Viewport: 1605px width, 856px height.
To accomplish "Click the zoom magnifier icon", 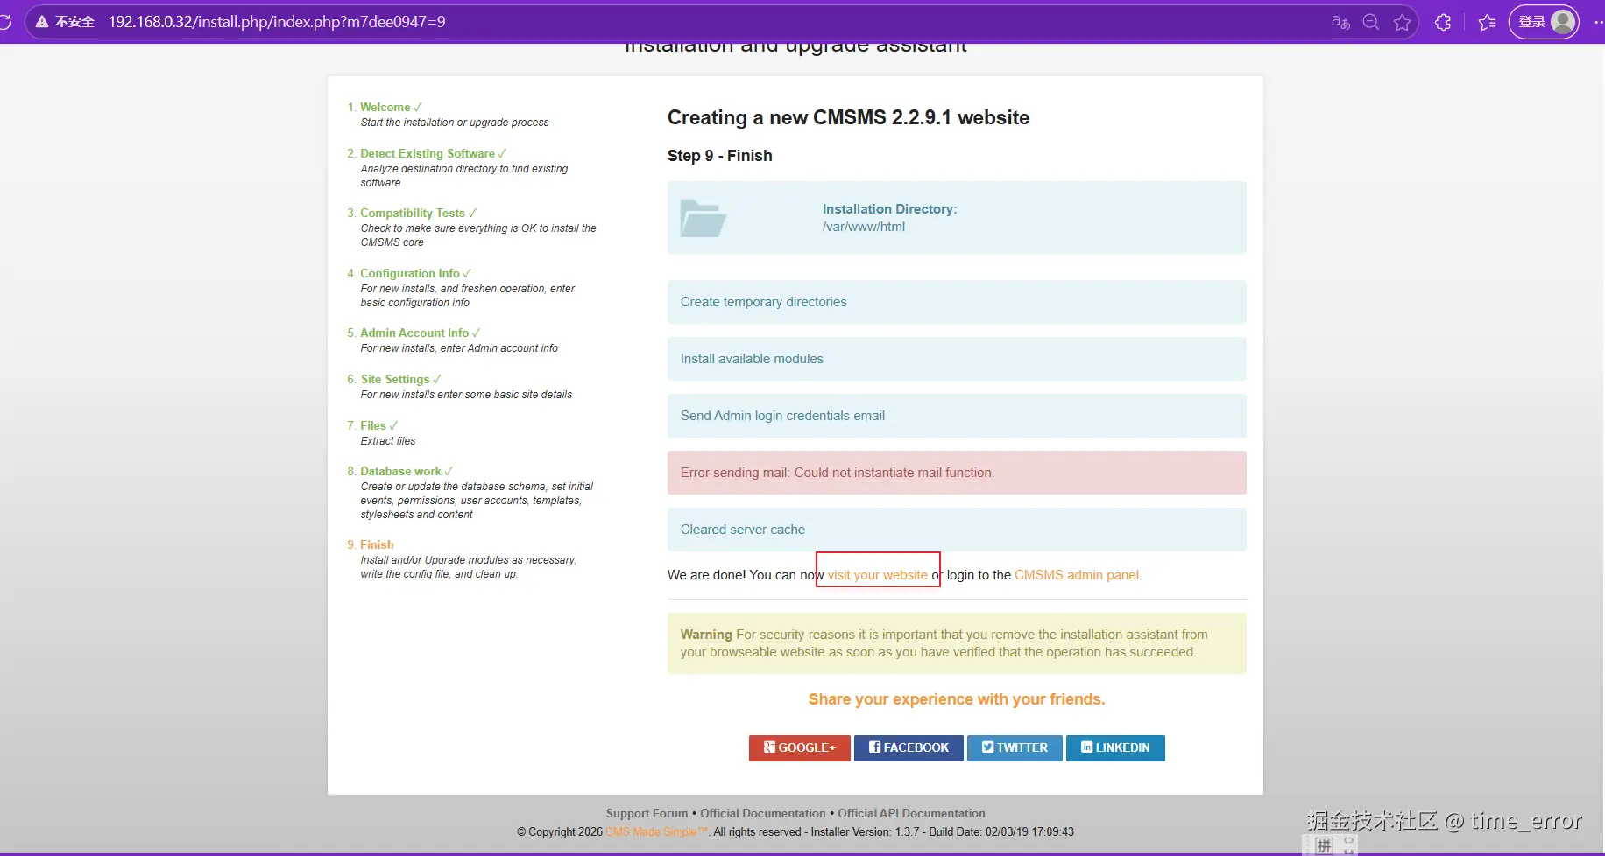I will point(1371,22).
